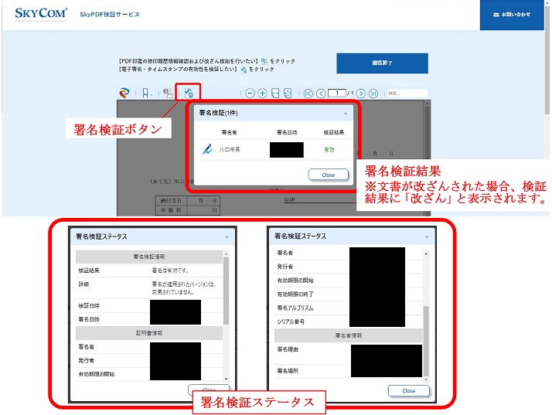552x415 pixels.
Task: Jump to the last page icon
Action: (x=373, y=94)
